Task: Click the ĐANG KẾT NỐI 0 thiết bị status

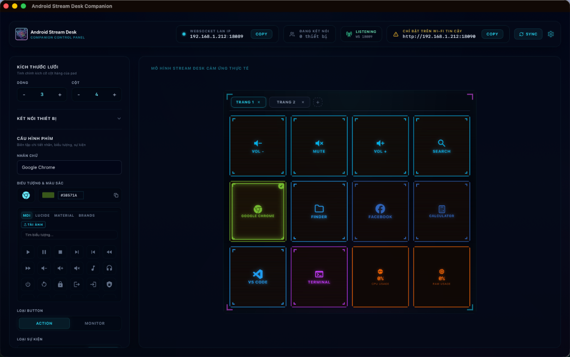Action: point(310,34)
